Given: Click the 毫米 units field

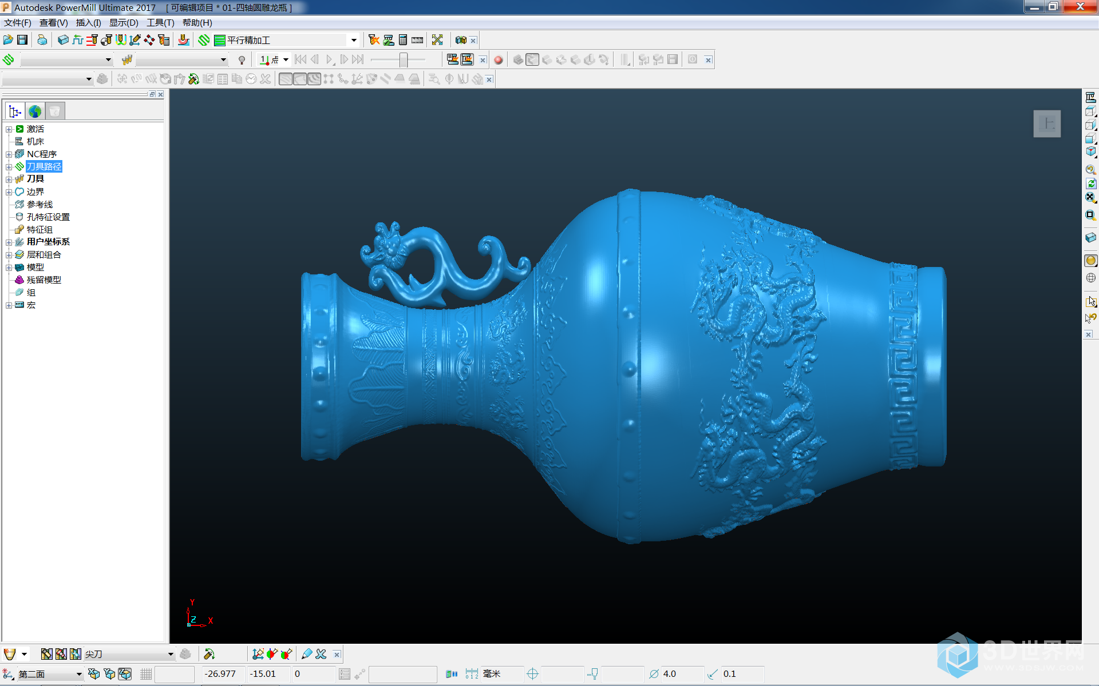Looking at the screenshot, I should click(x=501, y=674).
